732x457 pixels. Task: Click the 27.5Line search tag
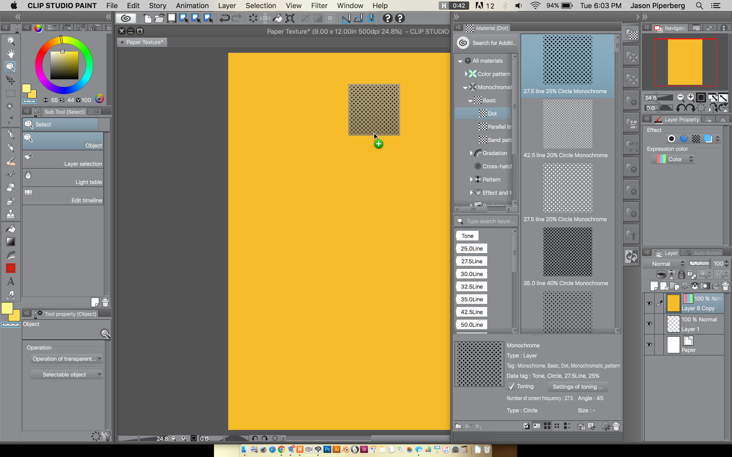tap(471, 261)
